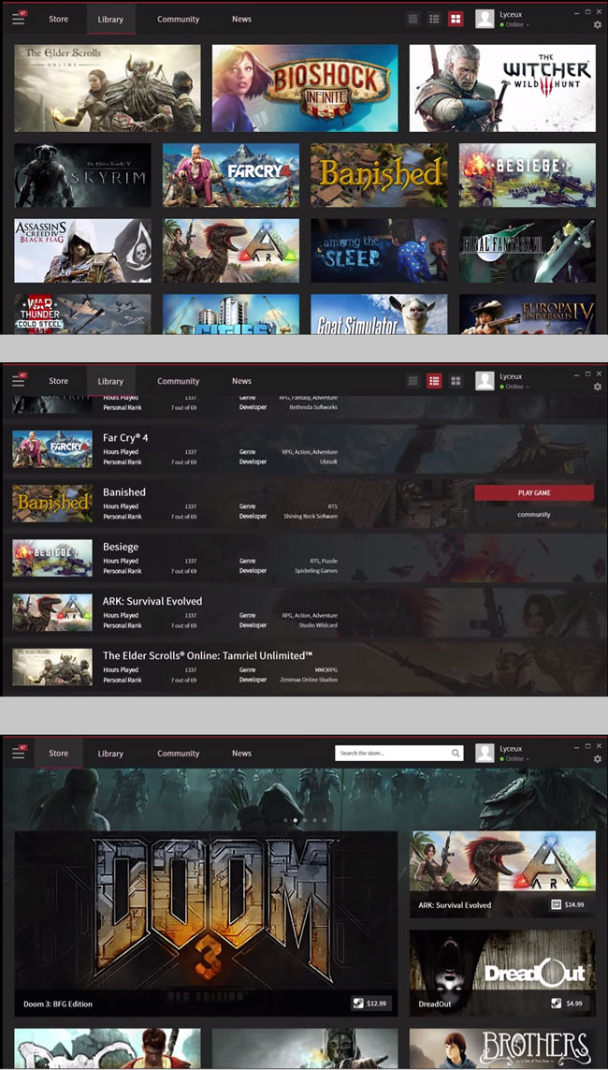Open the hamburger menu beside the highlighted Store tab

point(19,753)
